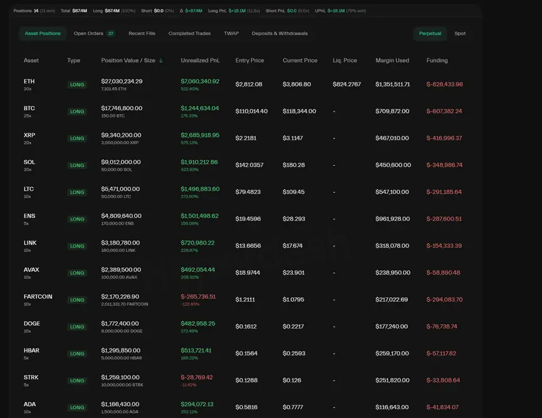Go to the Completed Trades tab
The image size is (542, 418).
pyautogui.click(x=189, y=34)
